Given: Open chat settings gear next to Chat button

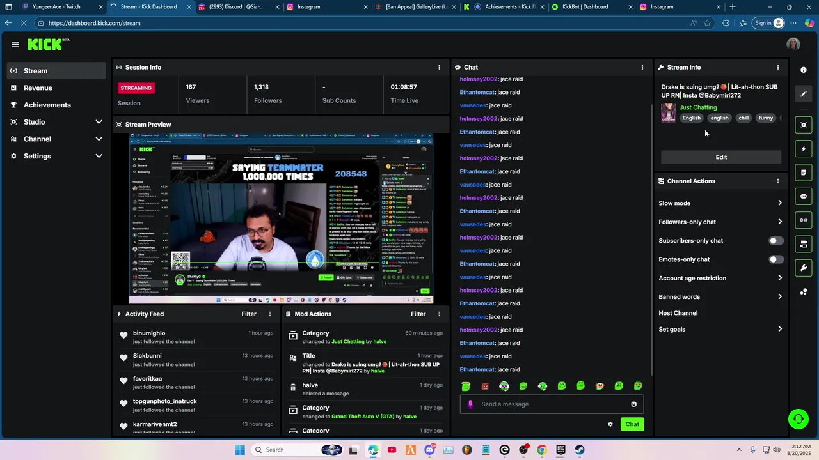Looking at the screenshot, I should (610, 424).
